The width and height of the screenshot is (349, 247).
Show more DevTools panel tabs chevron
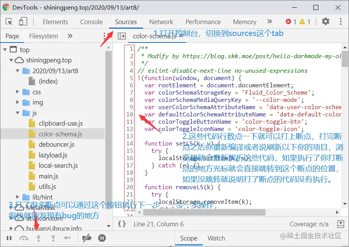270,21
